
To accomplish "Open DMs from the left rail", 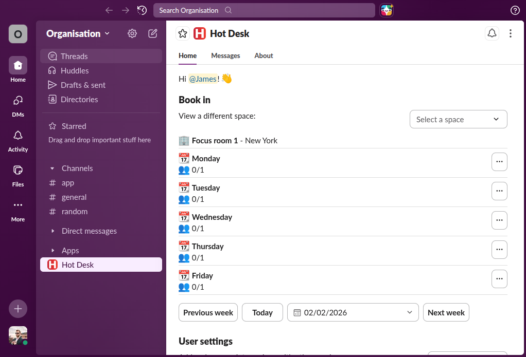I will 17,104.
